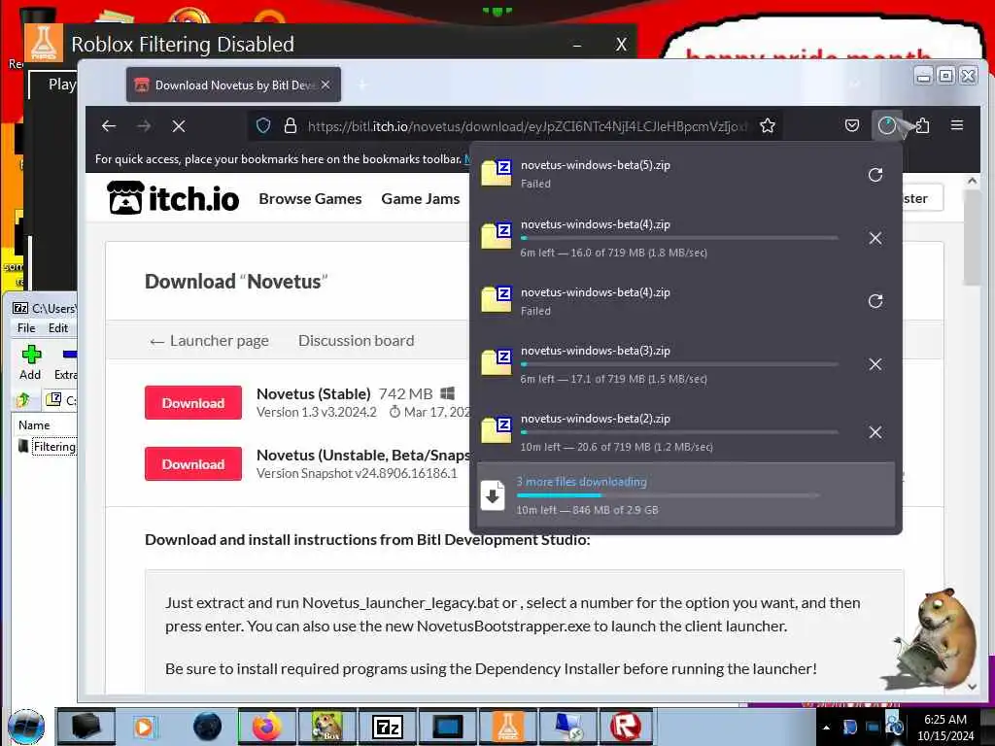The height and width of the screenshot is (746, 995).
Task: Cancel novetus-windows-beta(2).zip download
Action: pos(875,432)
